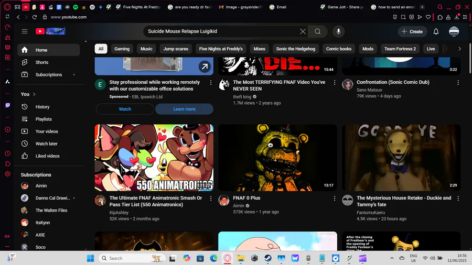Screen dimensions: 472x265
Task: Open the Twitch icon in Opera sidebar
Action: pyautogui.click(x=7, y=105)
